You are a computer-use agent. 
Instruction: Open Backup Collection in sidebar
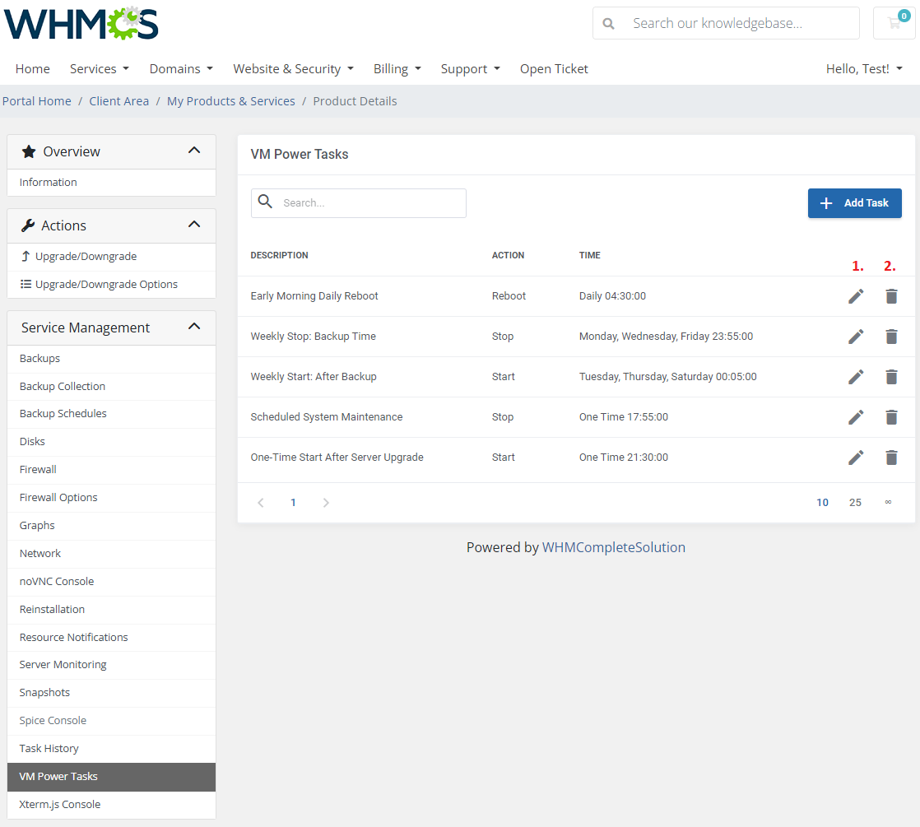click(111, 387)
